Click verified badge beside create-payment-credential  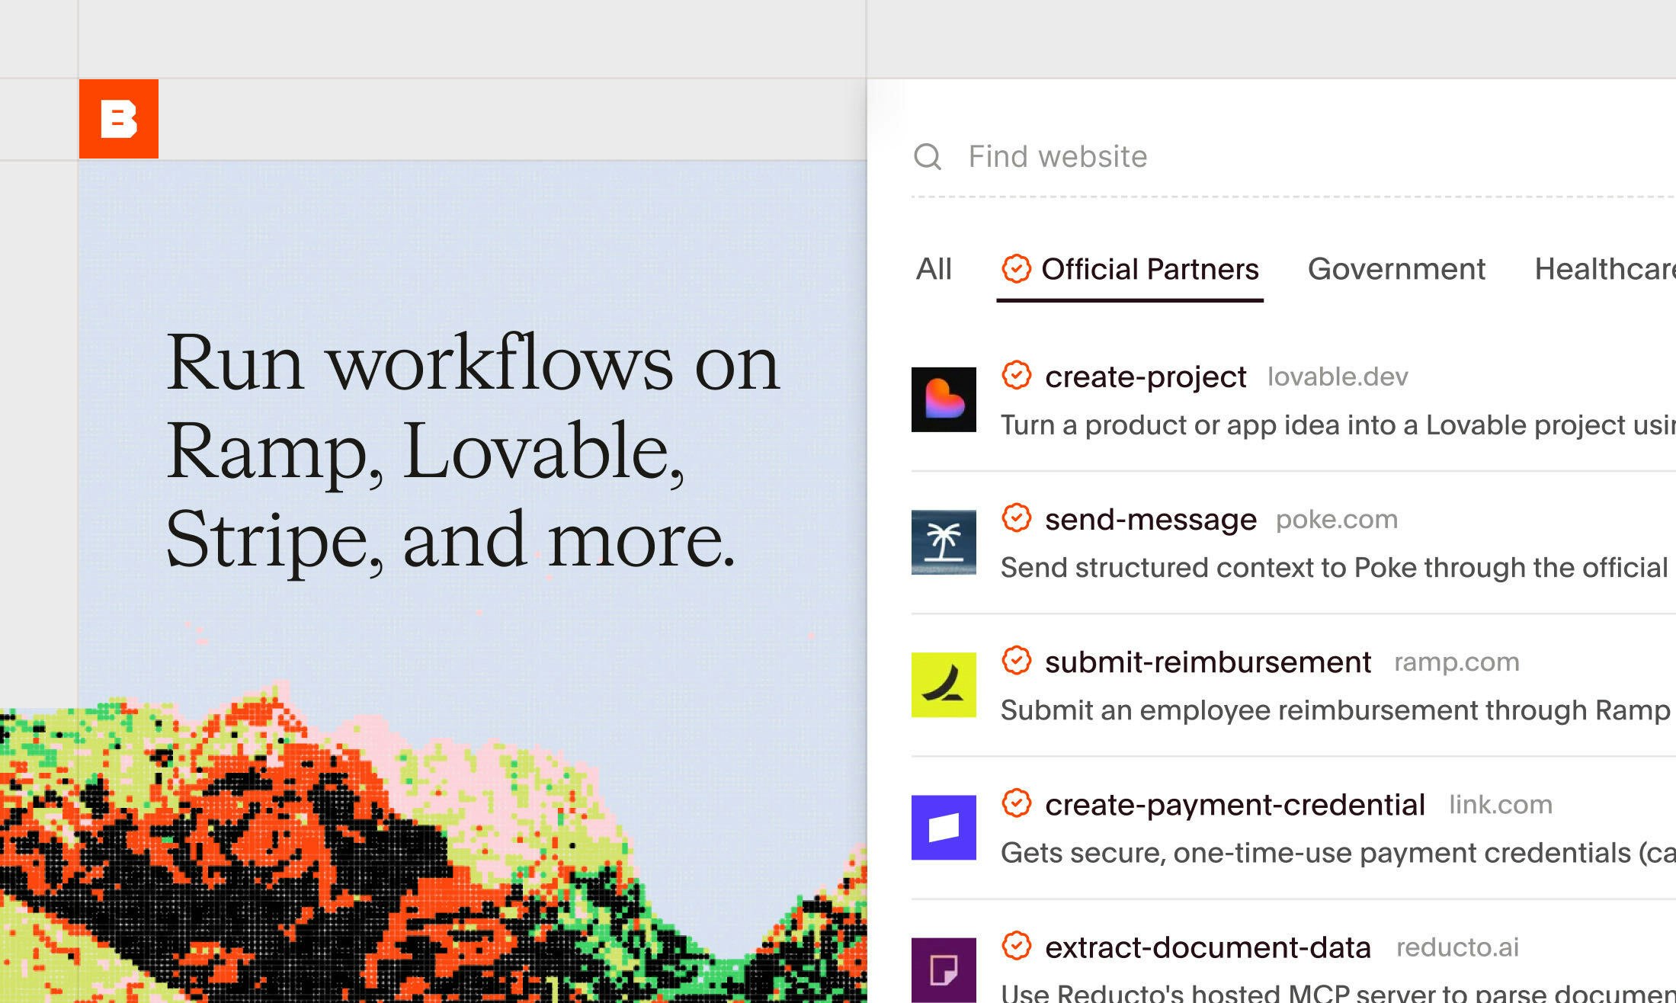[x=1016, y=803]
